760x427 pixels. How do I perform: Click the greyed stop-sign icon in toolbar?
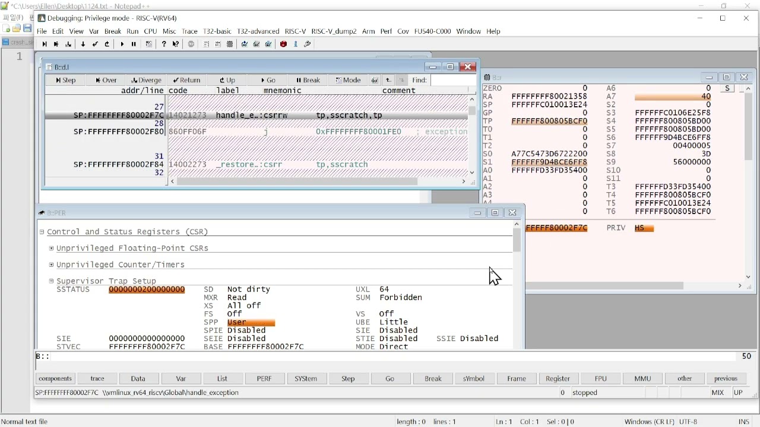tap(191, 44)
